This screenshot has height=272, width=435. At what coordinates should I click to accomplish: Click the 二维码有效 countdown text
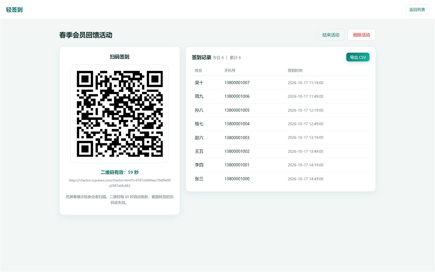click(120, 172)
